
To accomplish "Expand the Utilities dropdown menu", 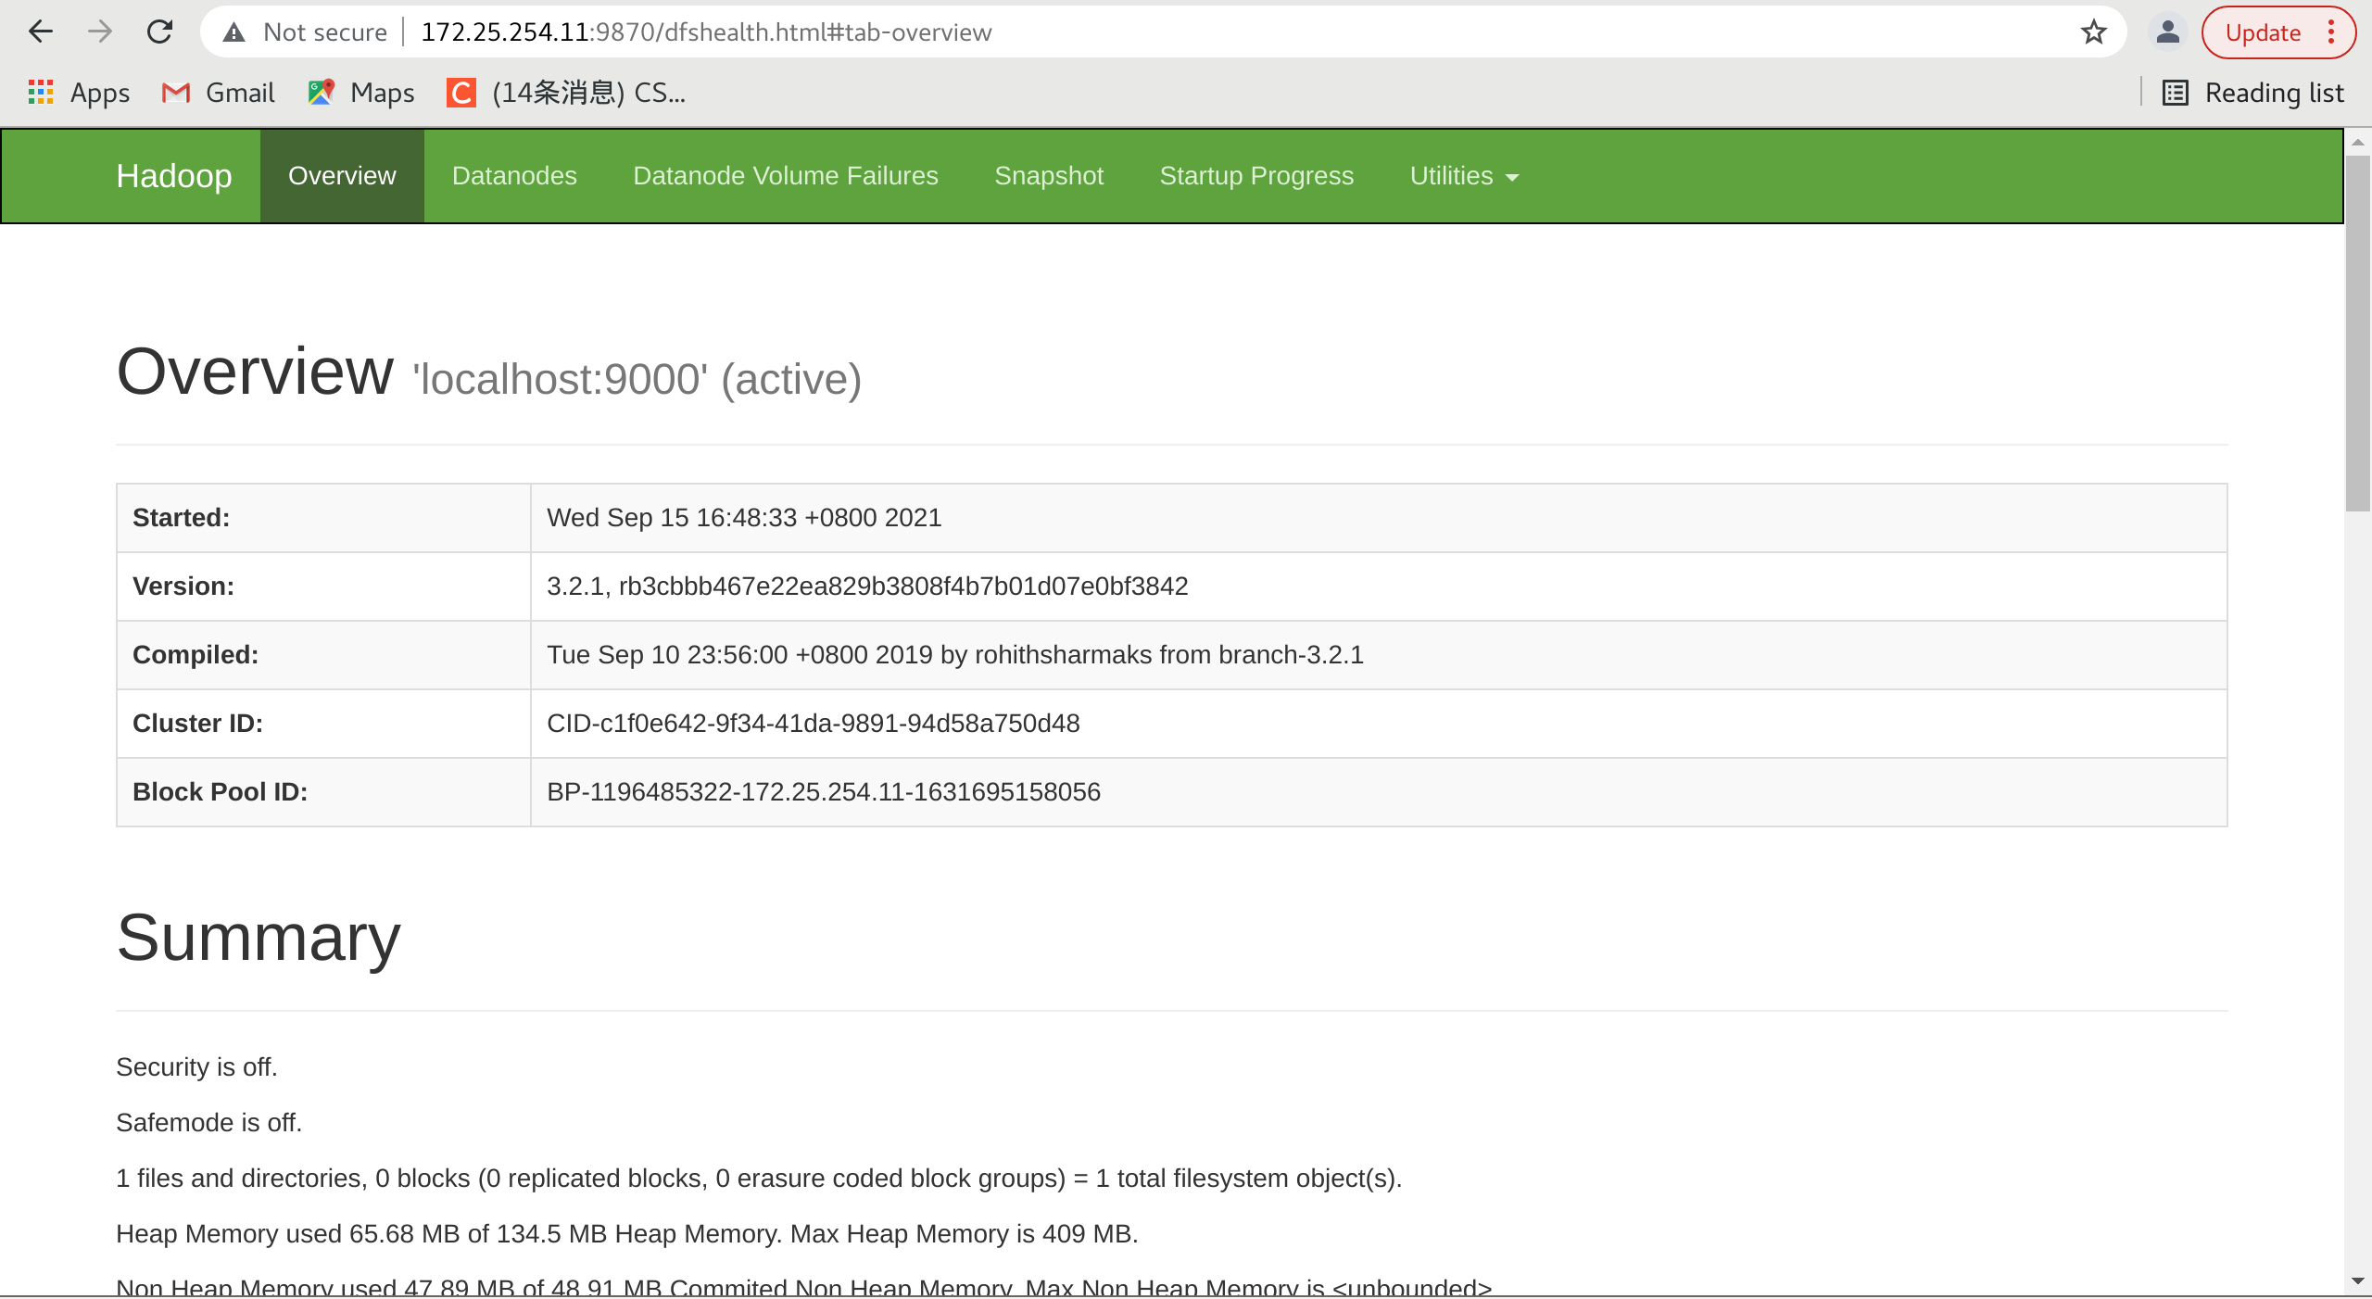I will pyautogui.click(x=1463, y=176).
